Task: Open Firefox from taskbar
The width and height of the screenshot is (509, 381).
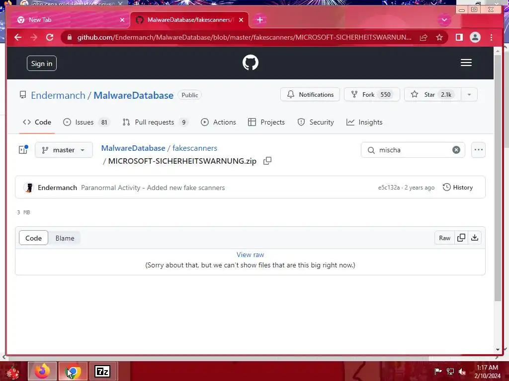Action: tap(42, 371)
